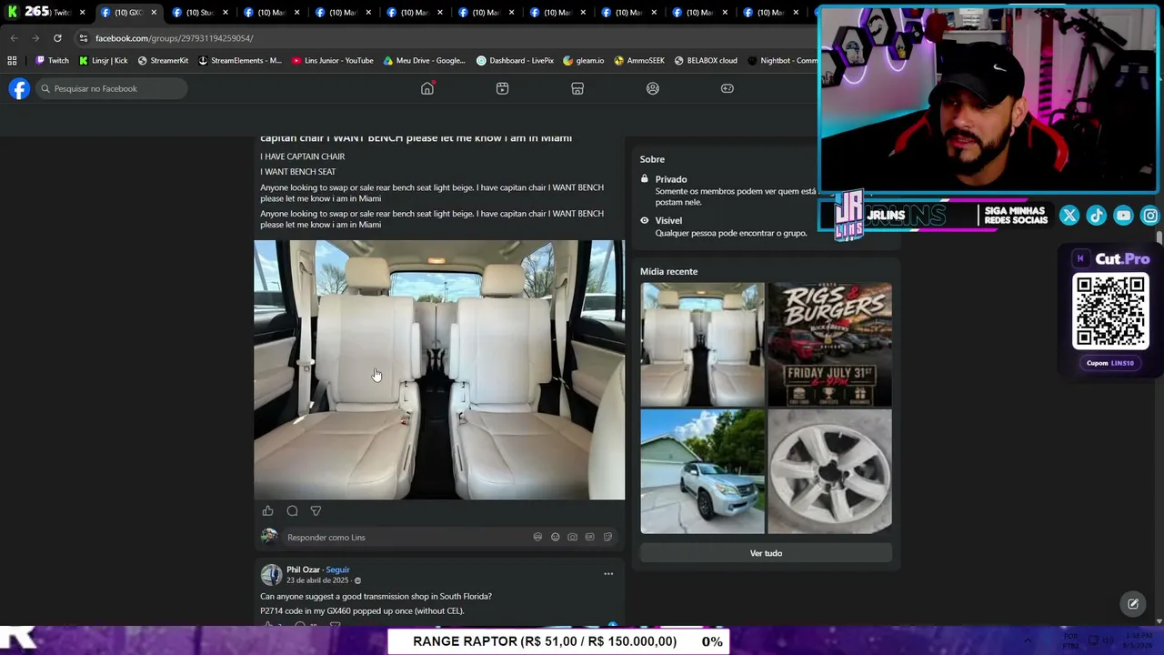This screenshot has height=655, width=1164.
Task: Click the Sobre heading
Action: [x=652, y=159]
